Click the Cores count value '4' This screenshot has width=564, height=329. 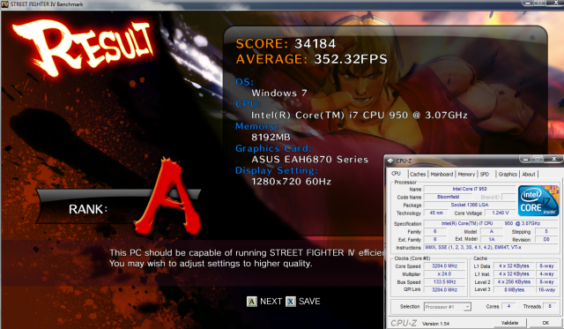508,306
